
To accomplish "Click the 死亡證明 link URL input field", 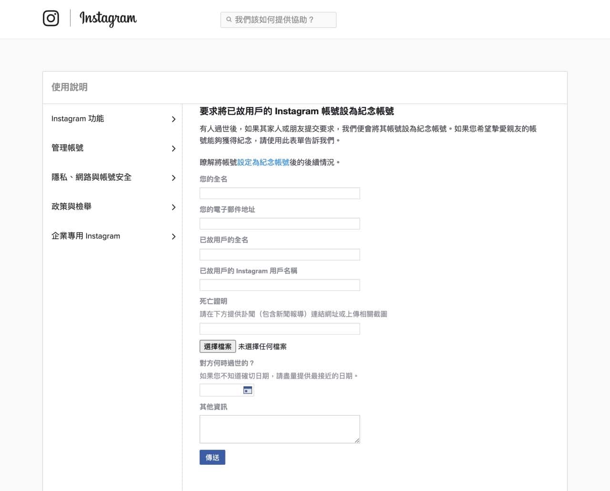I will pyautogui.click(x=280, y=329).
